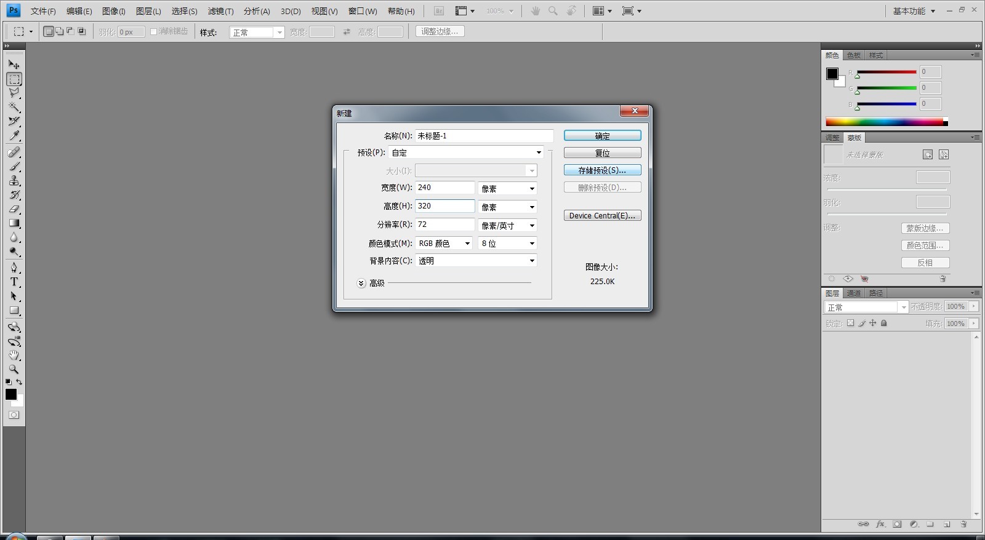Select the Magic Wand tool
This screenshot has height=540, width=985.
coord(14,107)
